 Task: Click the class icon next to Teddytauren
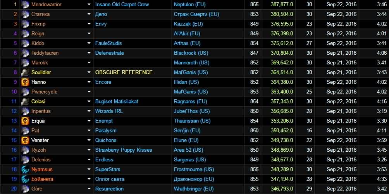25,53
